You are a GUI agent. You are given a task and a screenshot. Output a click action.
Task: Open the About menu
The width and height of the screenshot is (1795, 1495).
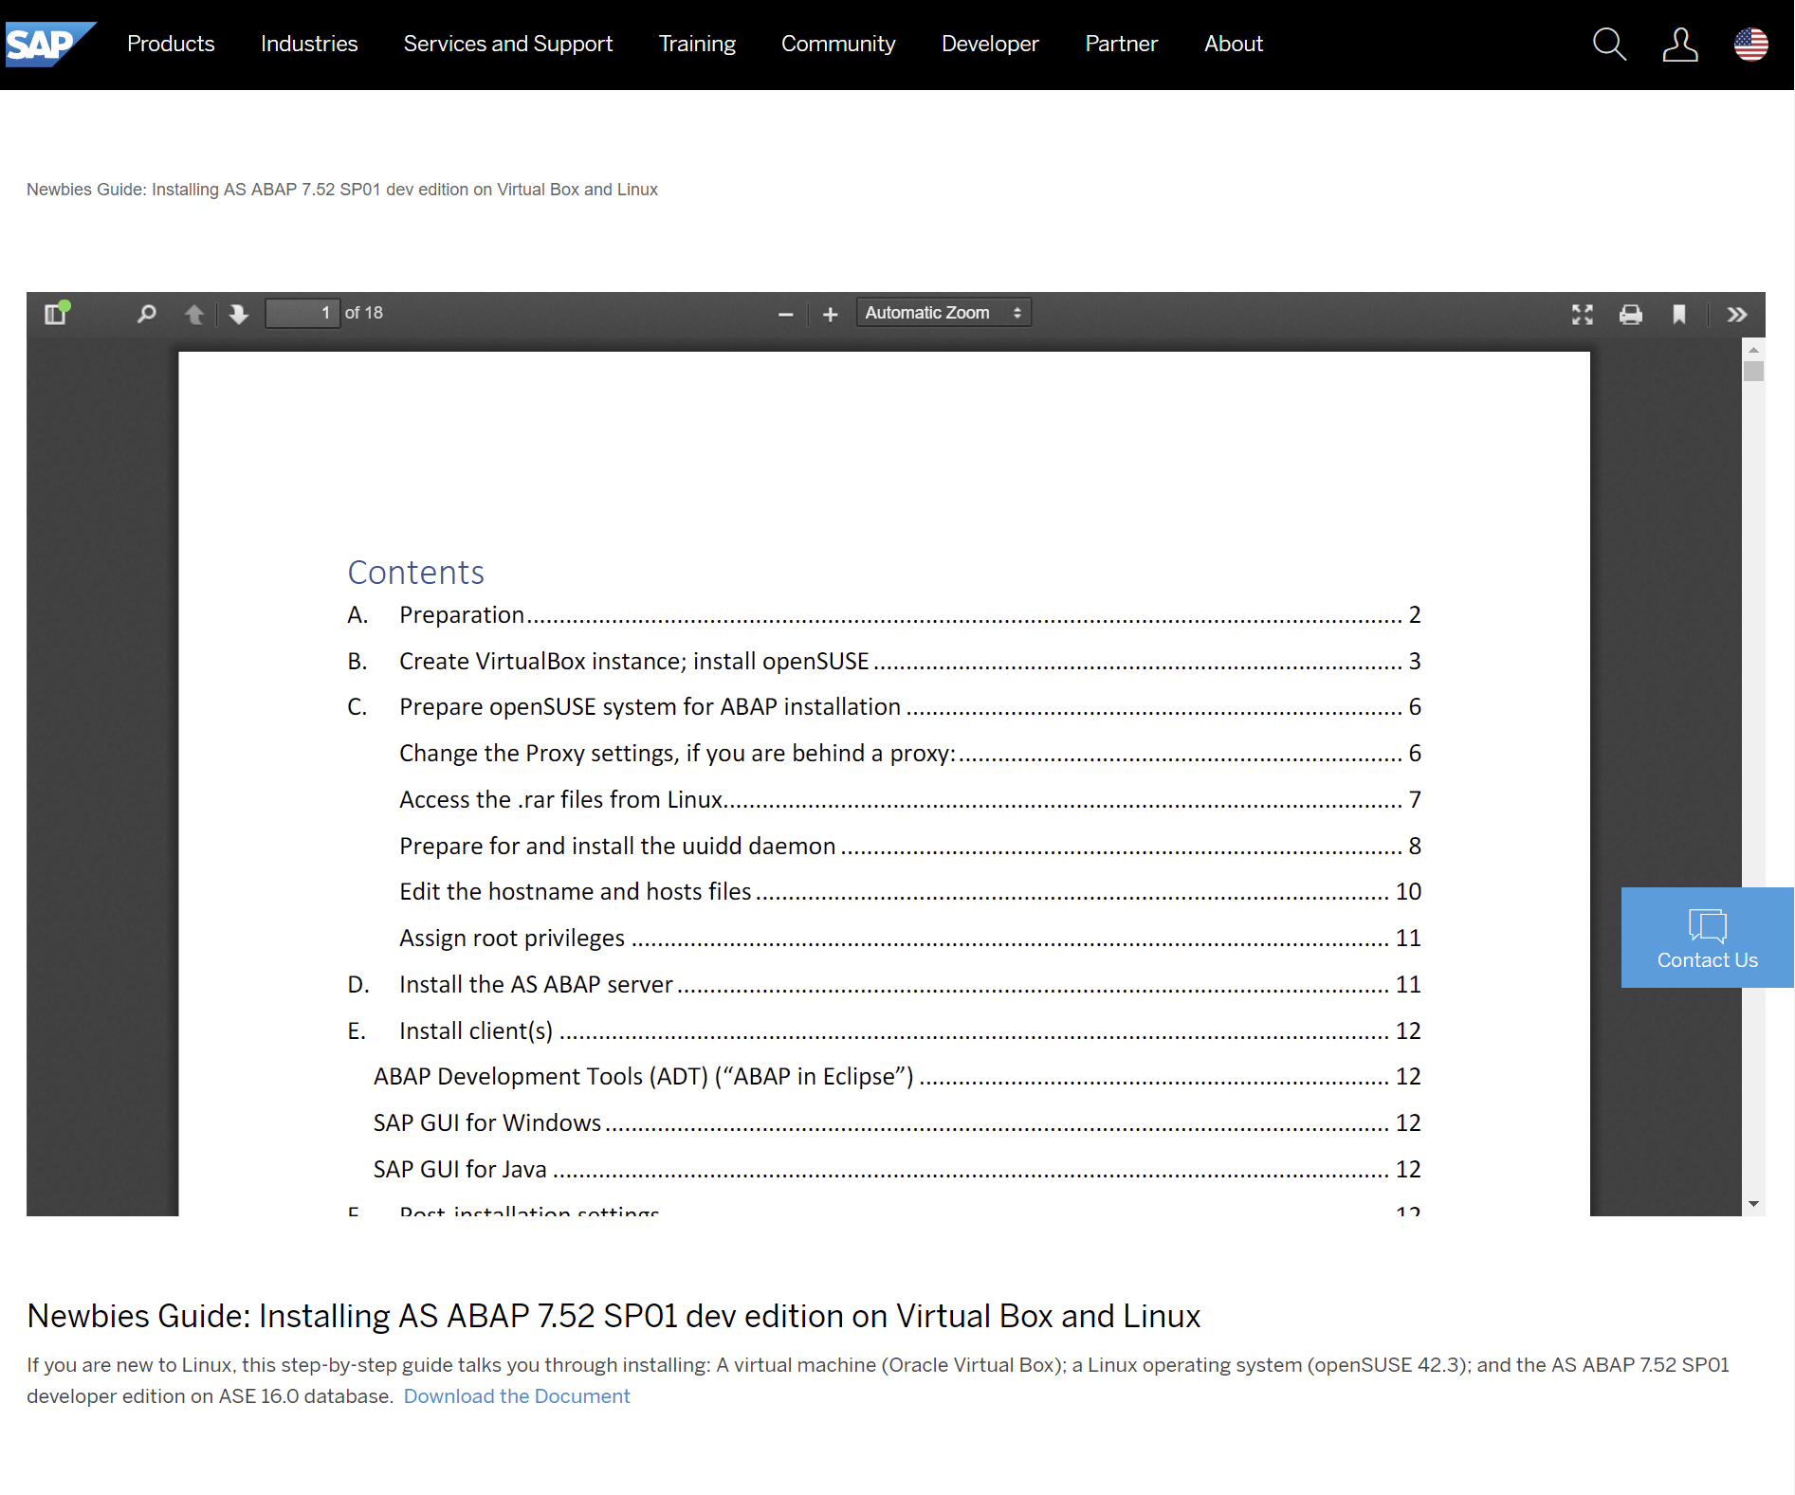pos(1234,44)
